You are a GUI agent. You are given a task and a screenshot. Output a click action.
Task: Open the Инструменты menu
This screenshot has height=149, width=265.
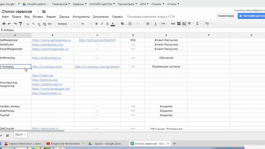tap(81, 17)
